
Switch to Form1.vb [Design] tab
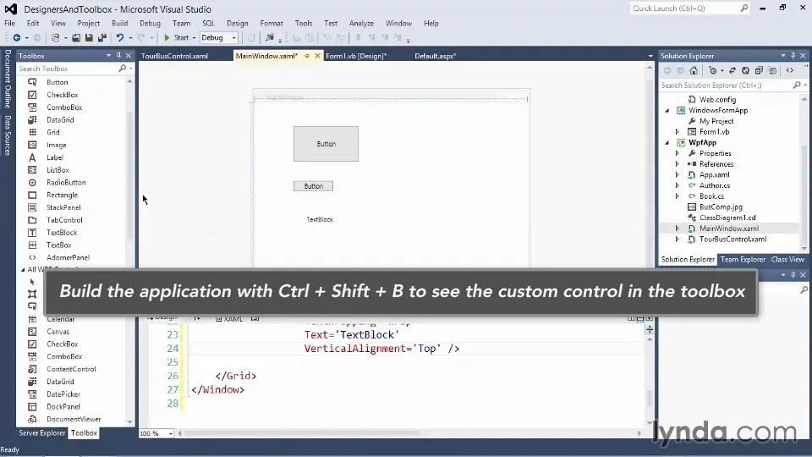pos(356,56)
